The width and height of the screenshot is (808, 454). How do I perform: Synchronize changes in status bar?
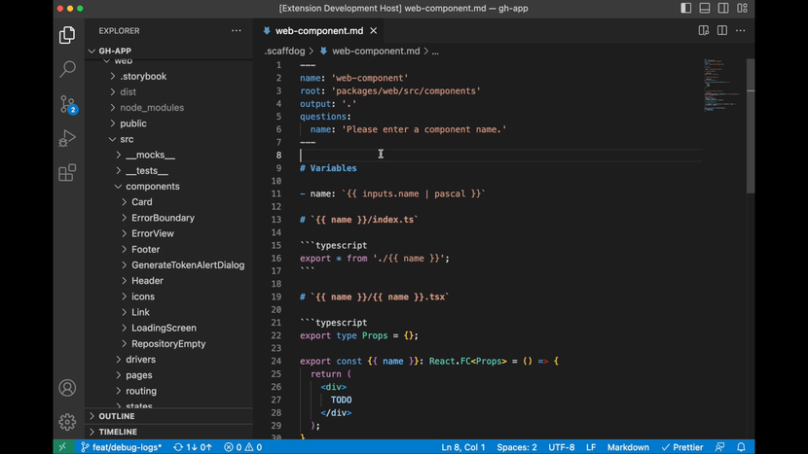pyautogui.click(x=192, y=447)
